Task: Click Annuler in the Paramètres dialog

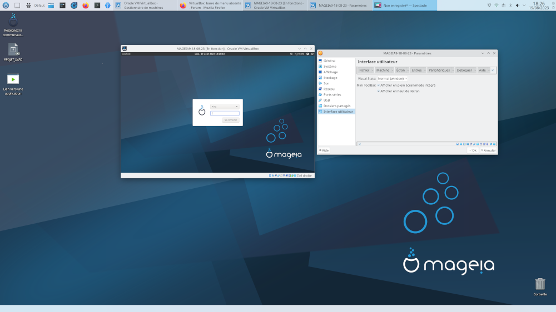Action: click(x=488, y=150)
